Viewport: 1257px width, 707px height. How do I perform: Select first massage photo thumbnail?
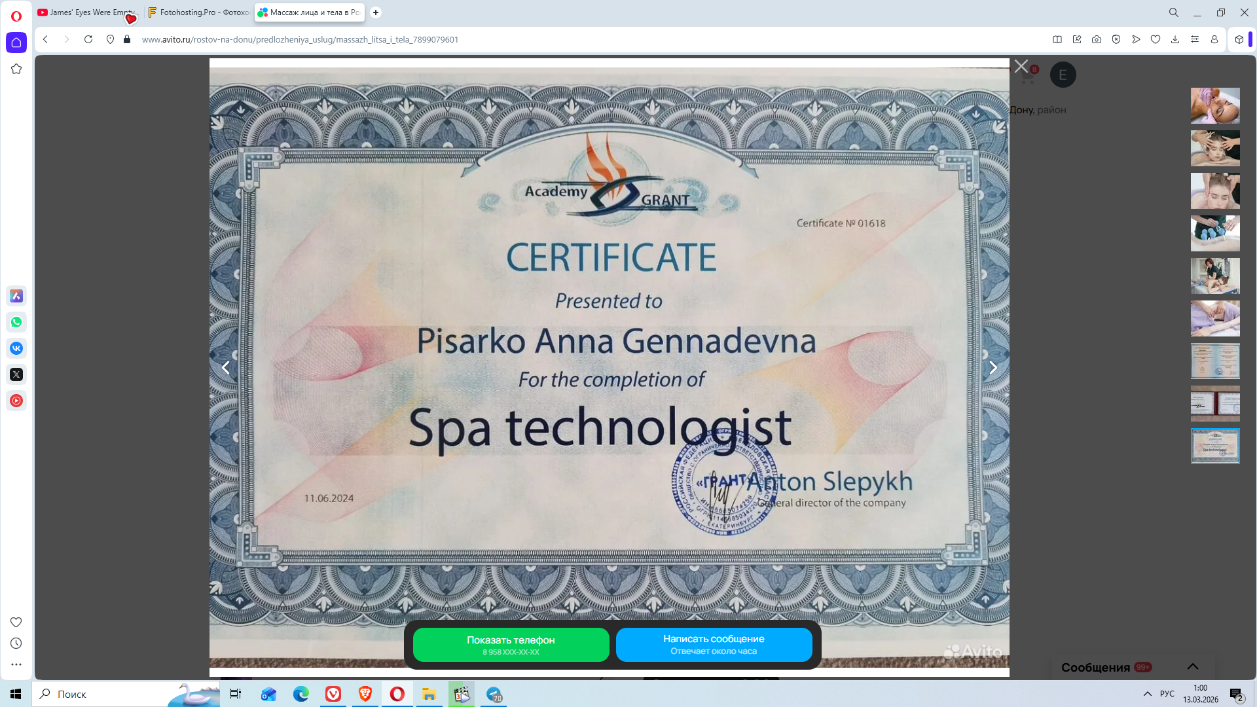pyautogui.click(x=1214, y=105)
